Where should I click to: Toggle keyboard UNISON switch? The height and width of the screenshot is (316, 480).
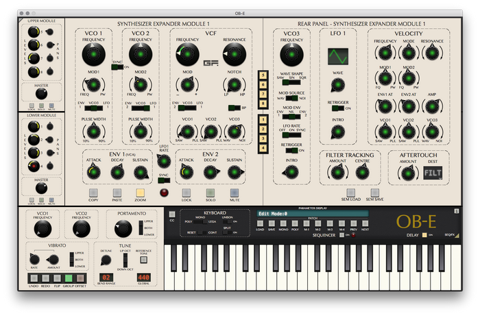228,221
